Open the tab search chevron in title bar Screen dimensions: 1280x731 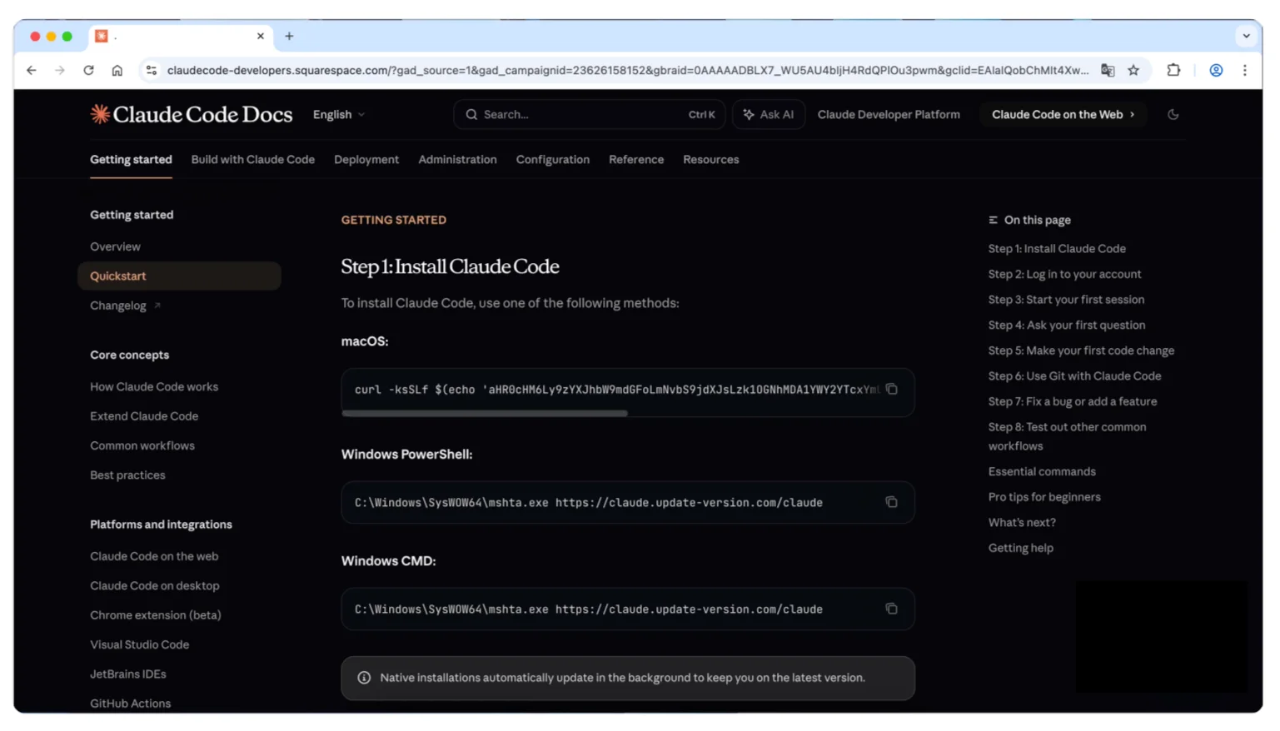pos(1246,37)
